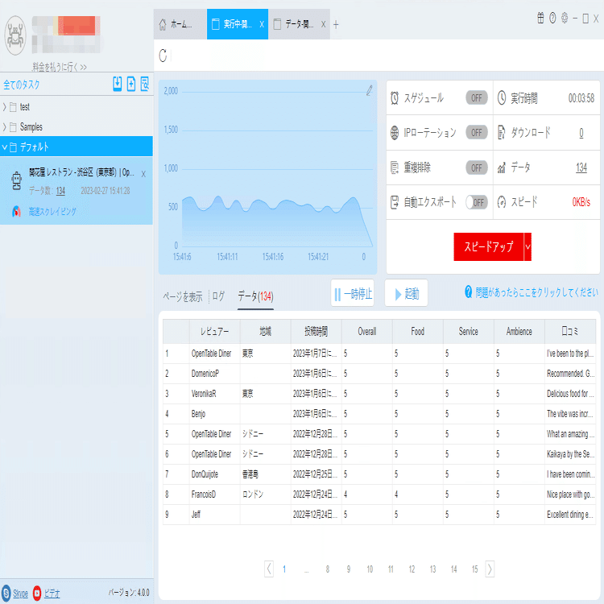Go to page 15 in pagination
604x604 pixels.
474,569
